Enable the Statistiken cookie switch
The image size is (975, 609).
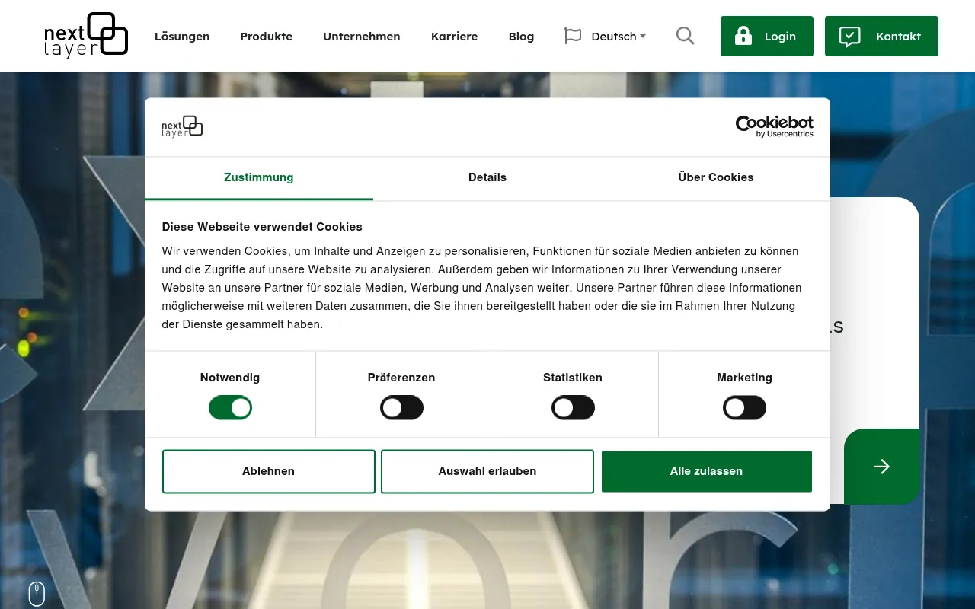573,407
